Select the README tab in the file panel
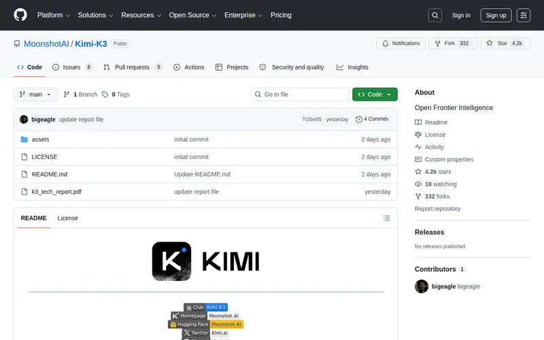 (x=33, y=218)
